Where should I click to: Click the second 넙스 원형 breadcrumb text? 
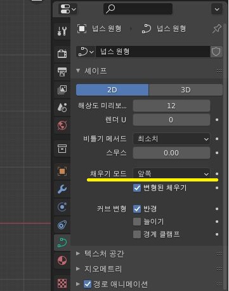(x=171, y=29)
